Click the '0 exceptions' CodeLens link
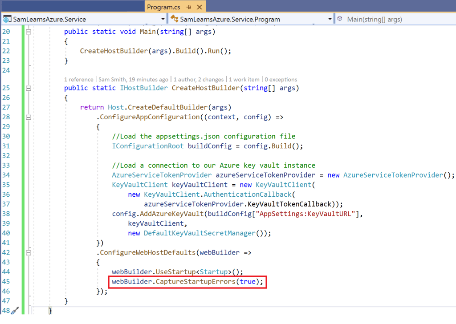 pyautogui.click(x=281, y=79)
